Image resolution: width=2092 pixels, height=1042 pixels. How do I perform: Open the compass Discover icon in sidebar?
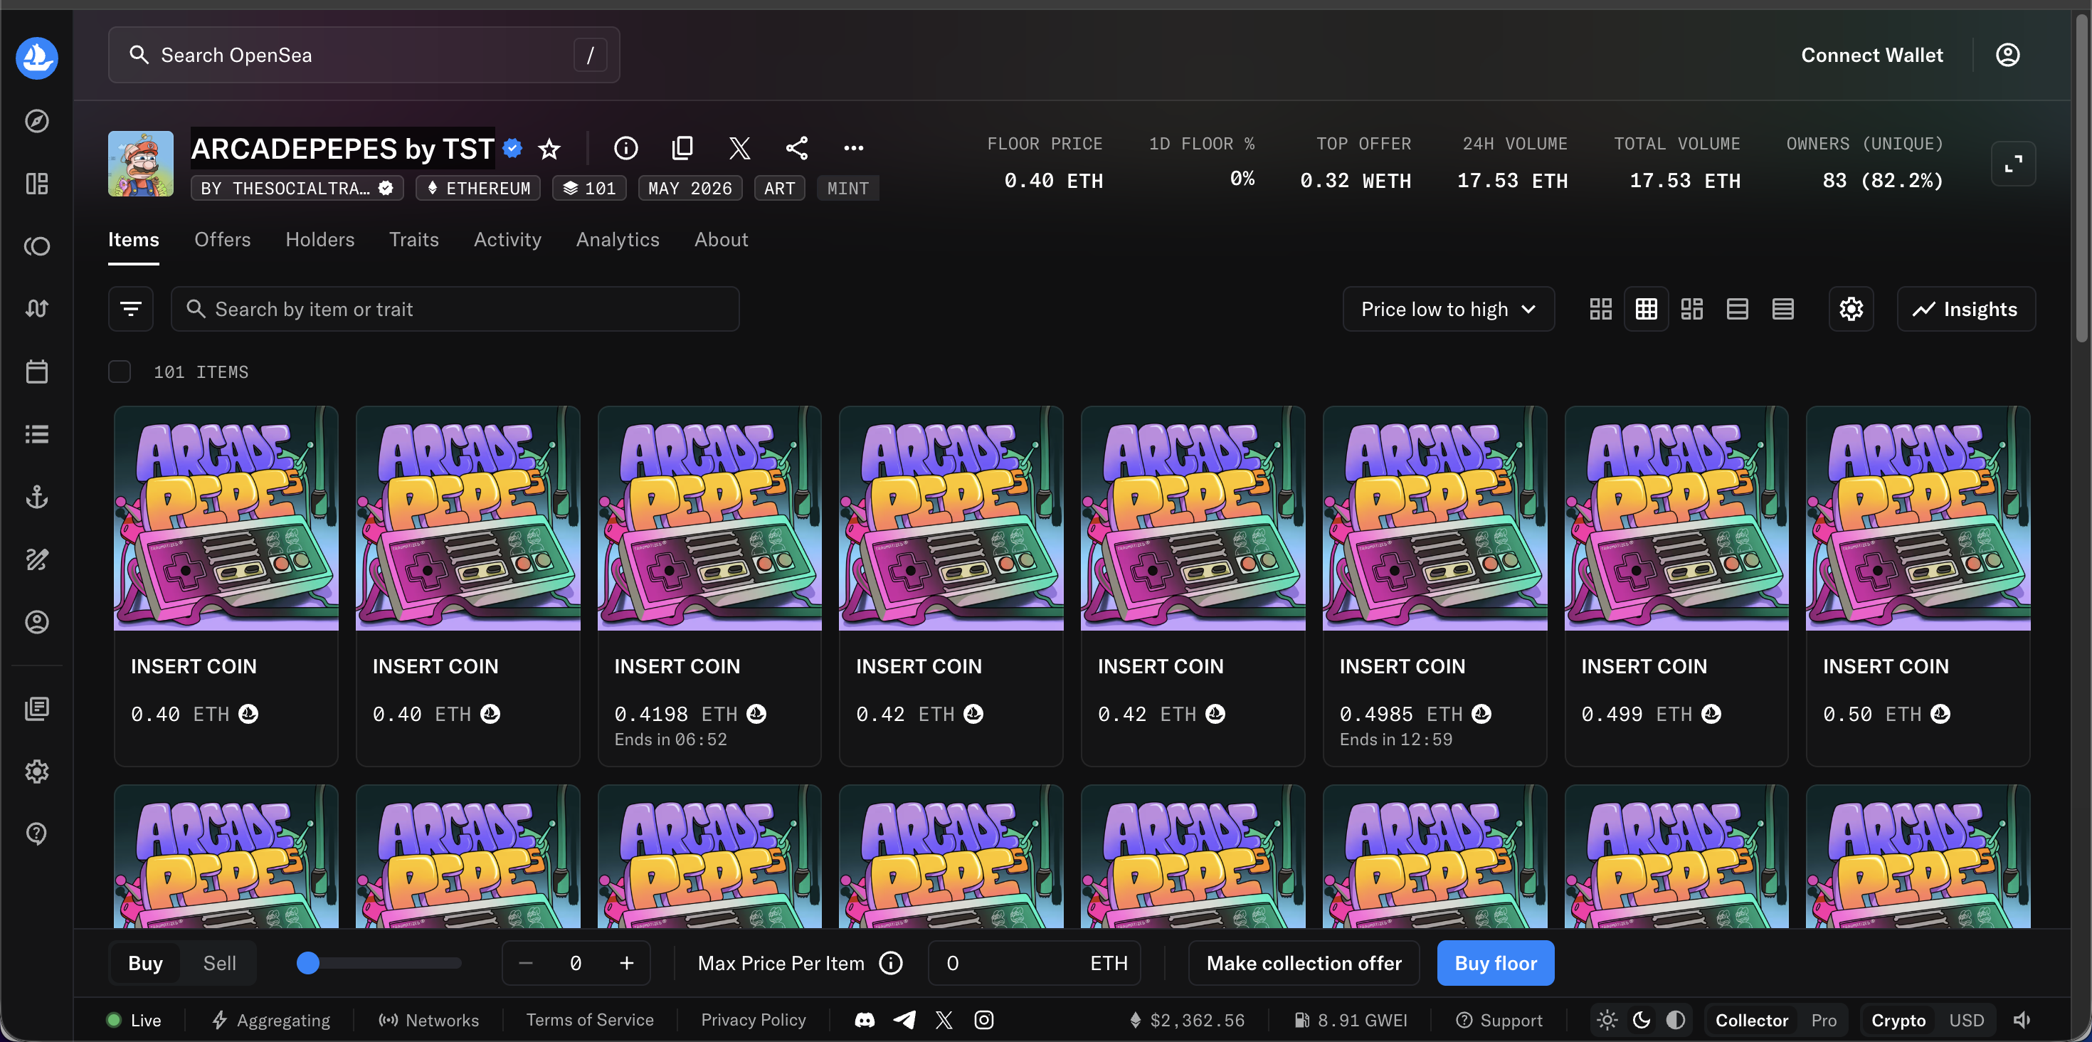click(36, 121)
